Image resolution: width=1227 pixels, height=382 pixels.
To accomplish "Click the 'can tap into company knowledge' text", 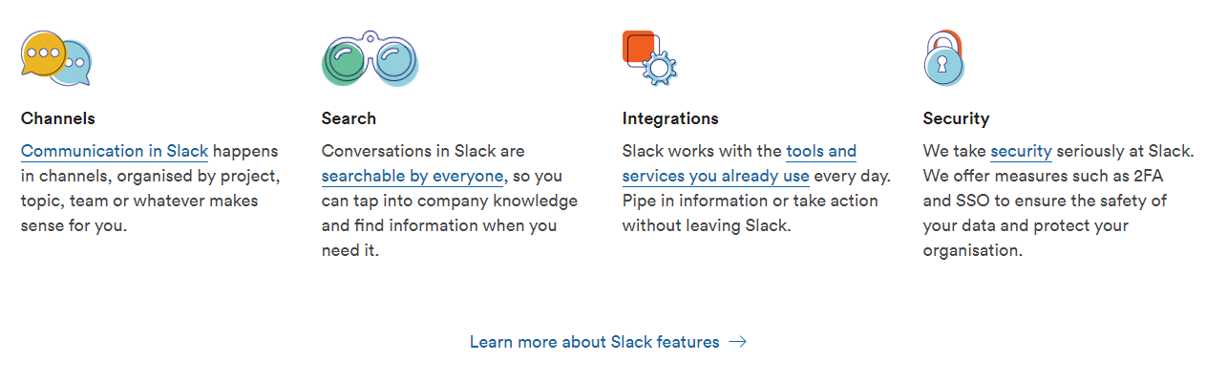I will 450,201.
